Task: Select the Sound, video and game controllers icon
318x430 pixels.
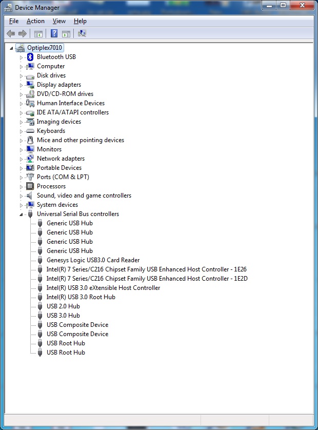Action: pyautogui.click(x=30, y=196)
